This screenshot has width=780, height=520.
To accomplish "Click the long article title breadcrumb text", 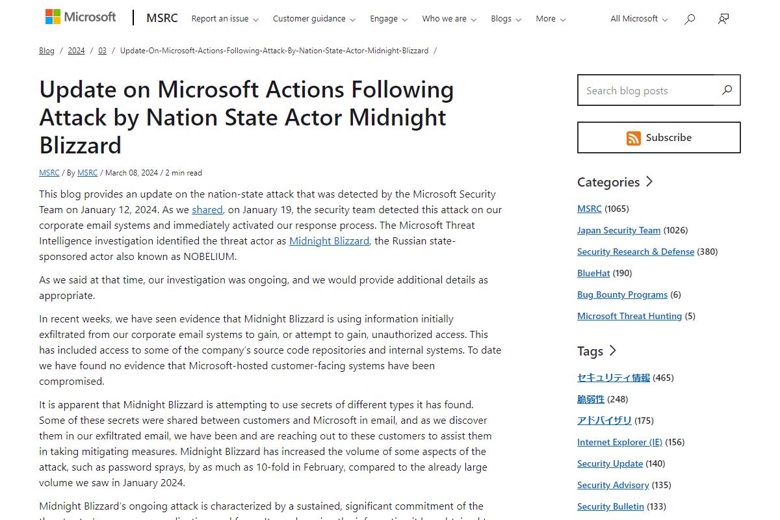I will coord(274,51).
